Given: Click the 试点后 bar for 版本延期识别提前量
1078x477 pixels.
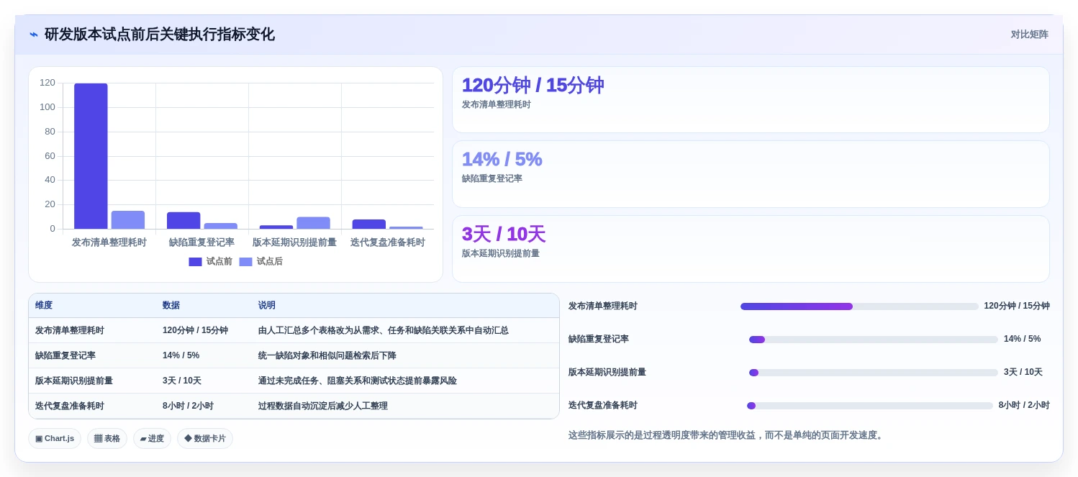Looking at the screenshot, I should pos(313,223).
